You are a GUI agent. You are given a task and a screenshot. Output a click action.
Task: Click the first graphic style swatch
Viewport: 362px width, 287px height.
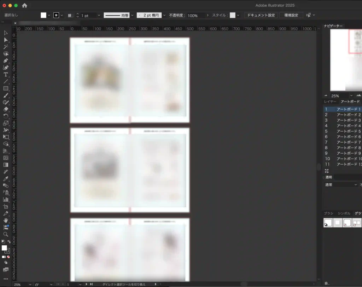tap(328, 223)
